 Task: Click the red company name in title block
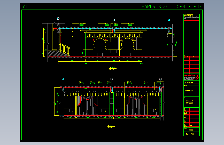191,75
